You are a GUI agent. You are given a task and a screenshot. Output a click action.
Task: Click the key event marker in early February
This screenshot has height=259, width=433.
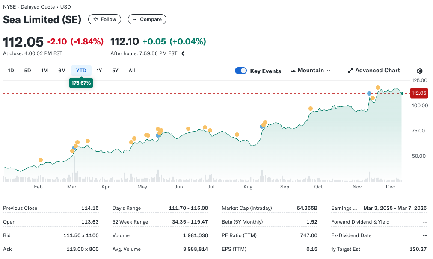[x=41, y=160]
